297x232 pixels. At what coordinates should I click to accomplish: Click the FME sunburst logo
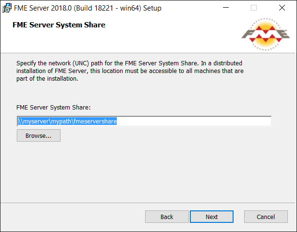coord(266,34)
